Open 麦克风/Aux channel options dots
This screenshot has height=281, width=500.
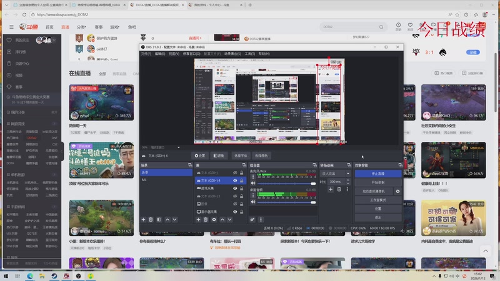click(x=253, y=177)
